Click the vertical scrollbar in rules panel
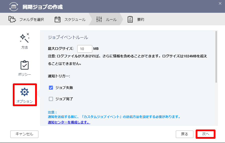The height and width of the screenshot is (143, 225). click(216, 57)
